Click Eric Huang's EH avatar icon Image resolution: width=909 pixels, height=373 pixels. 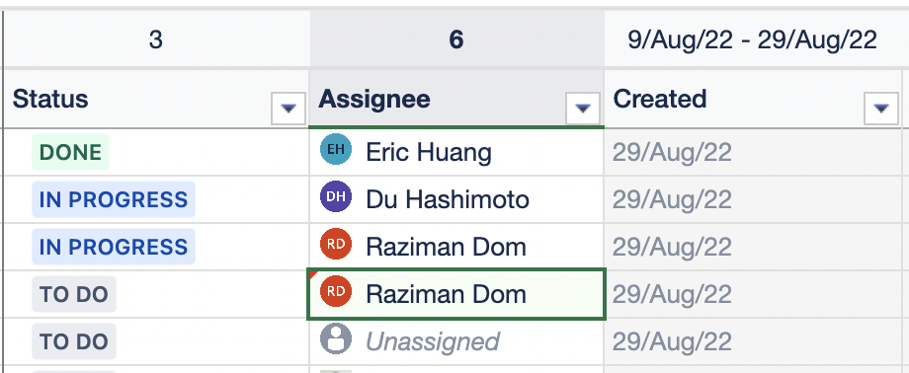[x=336, y=149]
